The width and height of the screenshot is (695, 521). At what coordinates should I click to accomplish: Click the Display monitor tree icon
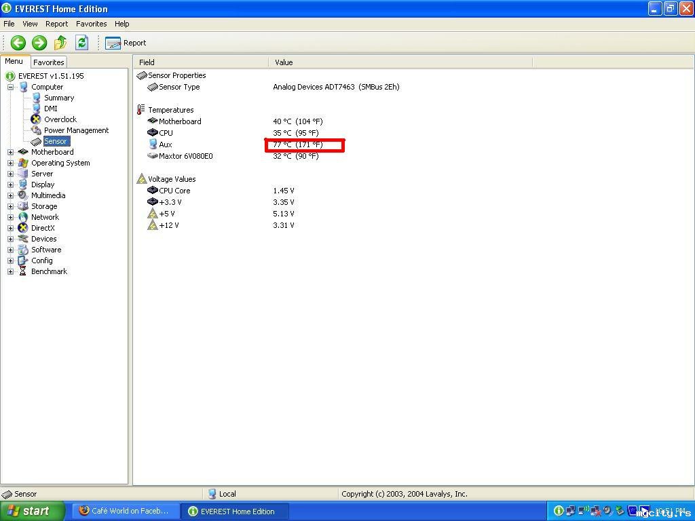click(x=23, y=185)
